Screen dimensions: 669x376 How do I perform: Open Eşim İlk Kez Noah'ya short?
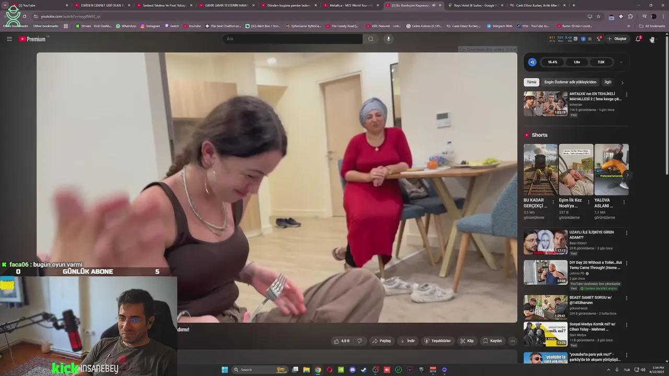[576, 170]
